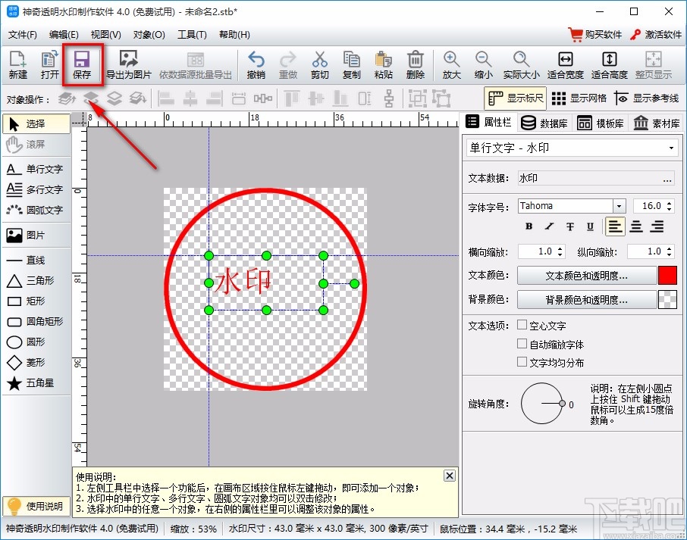Image resolution: width=687 pixels, height=540 pixels.
Task: Close the 使用说明 instructions panel
Action: [450, 476]
